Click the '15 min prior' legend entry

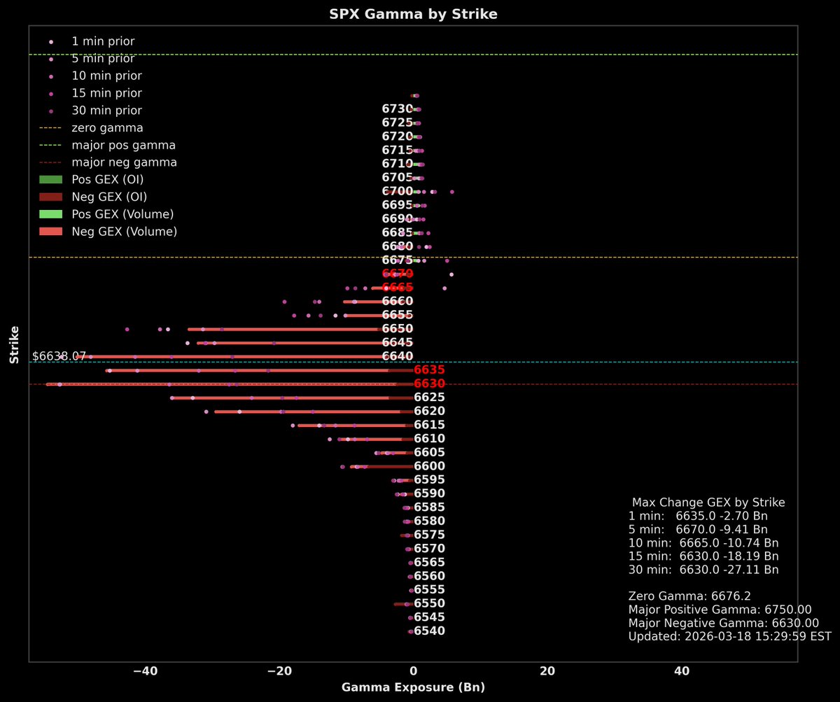(106, 93)
